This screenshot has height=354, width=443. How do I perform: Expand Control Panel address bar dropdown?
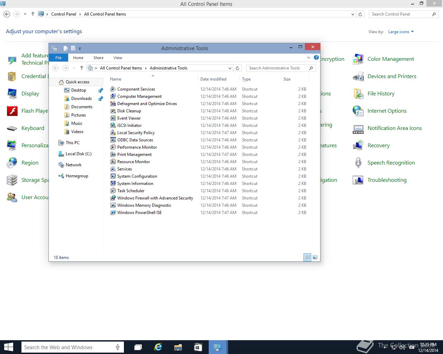pos(353,14)
